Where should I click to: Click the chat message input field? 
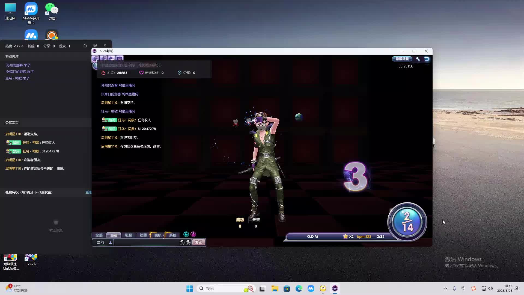pyautogui.click(x=146, y=243)
